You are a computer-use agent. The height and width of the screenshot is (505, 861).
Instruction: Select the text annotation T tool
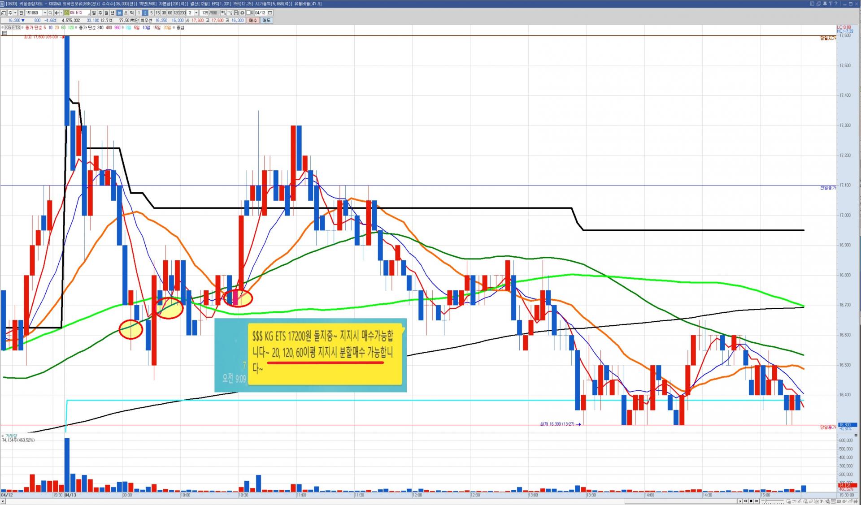tap(821, 501)
